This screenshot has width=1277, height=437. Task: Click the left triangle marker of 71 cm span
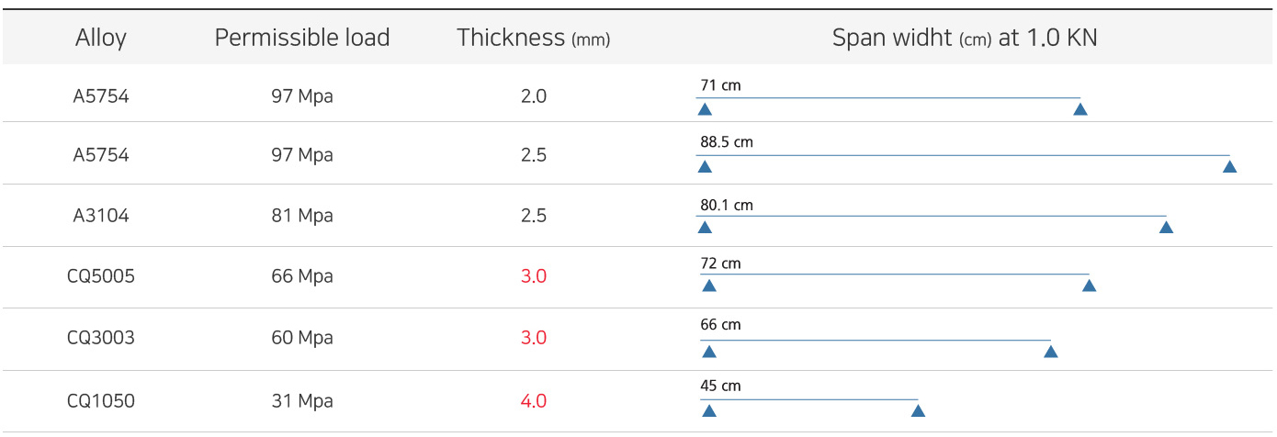(705, 109)
